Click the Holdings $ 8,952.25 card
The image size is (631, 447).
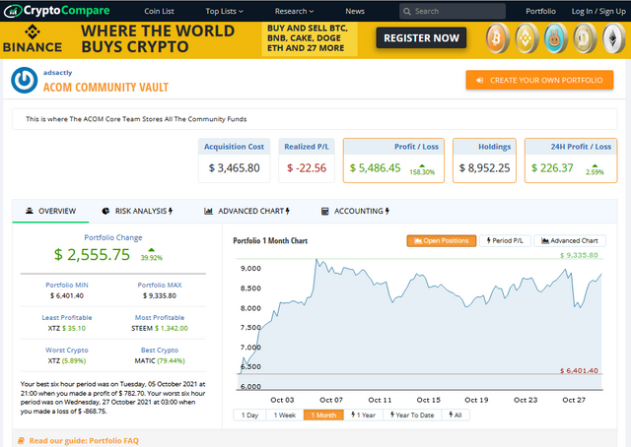click(484, 160)
